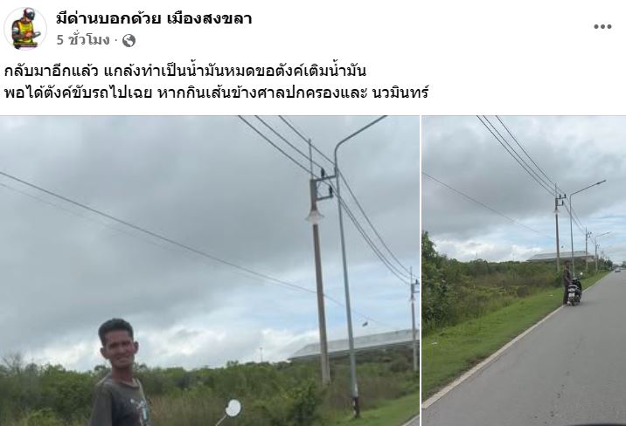Click the globe public audience icon
This screenshot has height=426, width=626.
coord(129,40)
